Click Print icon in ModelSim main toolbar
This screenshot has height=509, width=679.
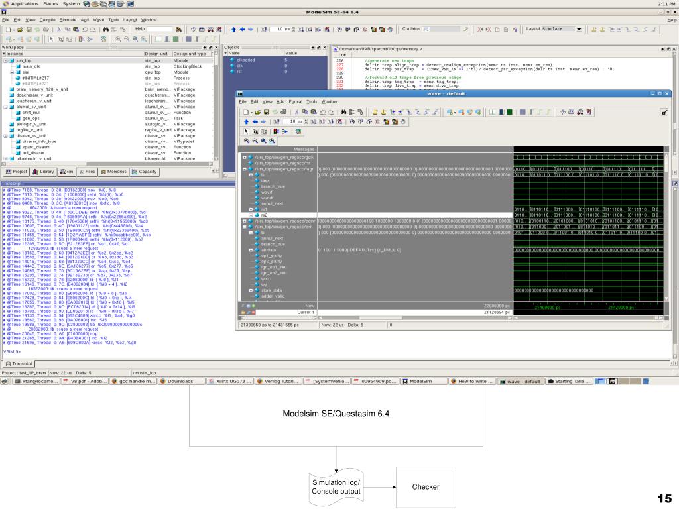[46, 29]
